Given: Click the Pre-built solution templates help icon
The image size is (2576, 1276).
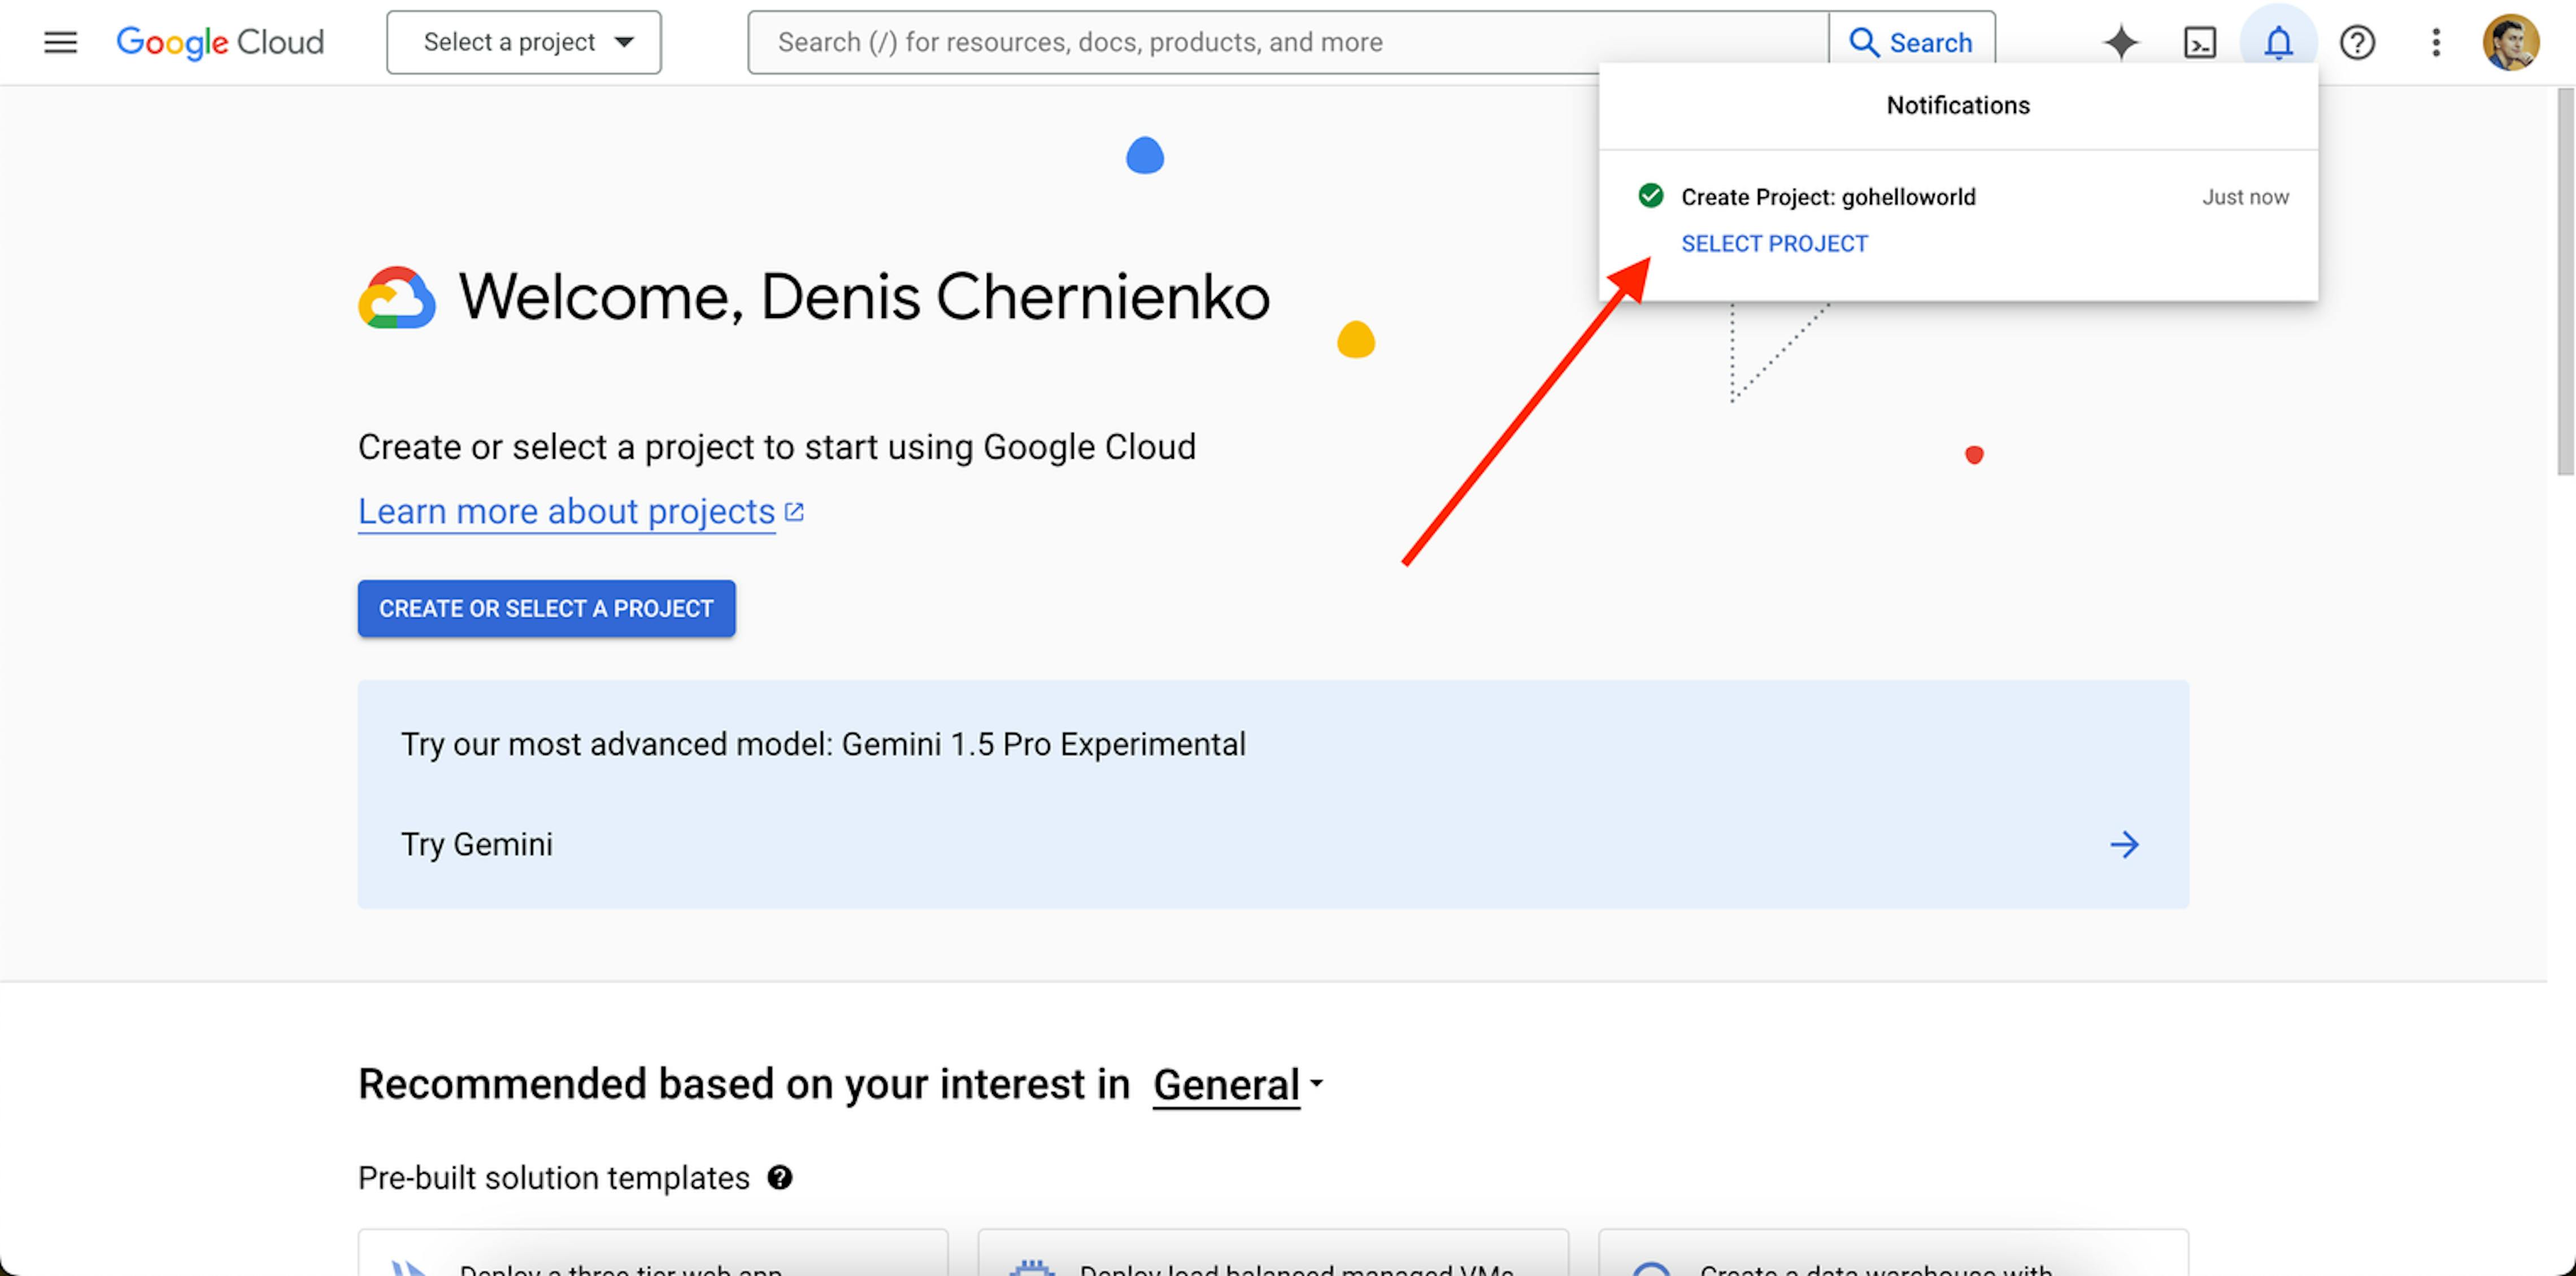Looking at the screenshot, I should [780, 1178].
